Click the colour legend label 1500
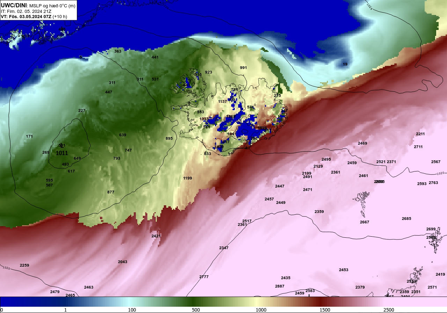The height and width of the screenshot is (313, 447). 325,310
